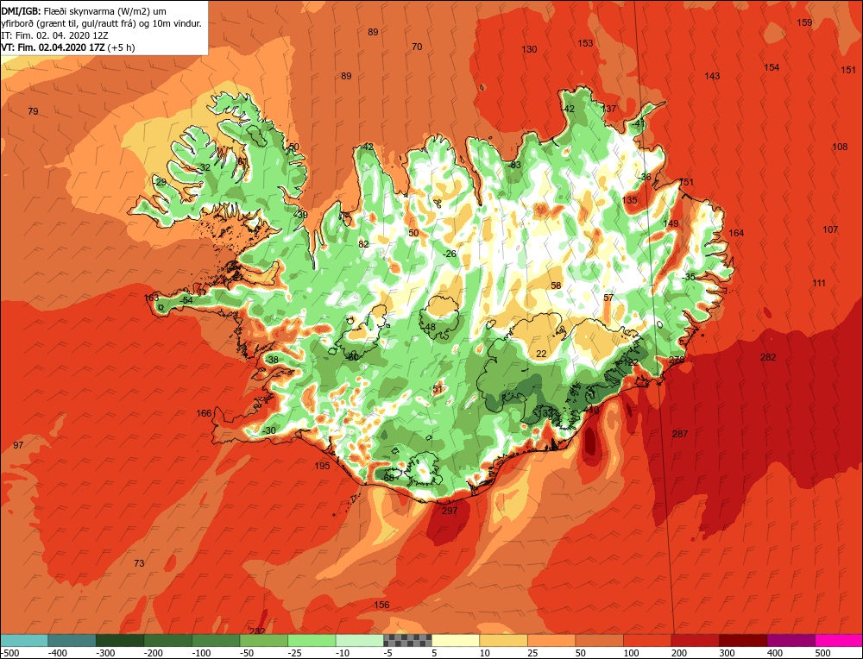Click the map value '137' on the northeast coast
The width and height of the screenshot is (863, 659).
(x=608, y=109)
